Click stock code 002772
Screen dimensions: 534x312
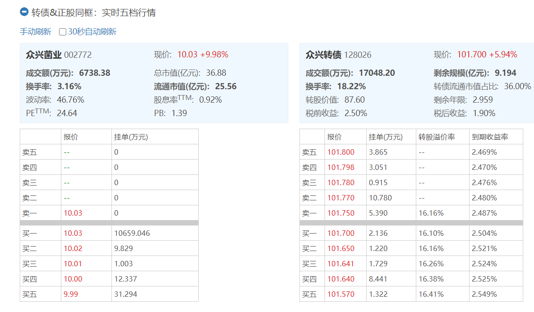(x=78, y=55)
